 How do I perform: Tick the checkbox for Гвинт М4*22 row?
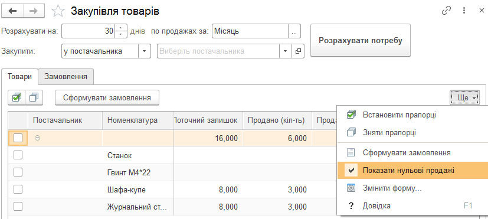tap(18, 172)
